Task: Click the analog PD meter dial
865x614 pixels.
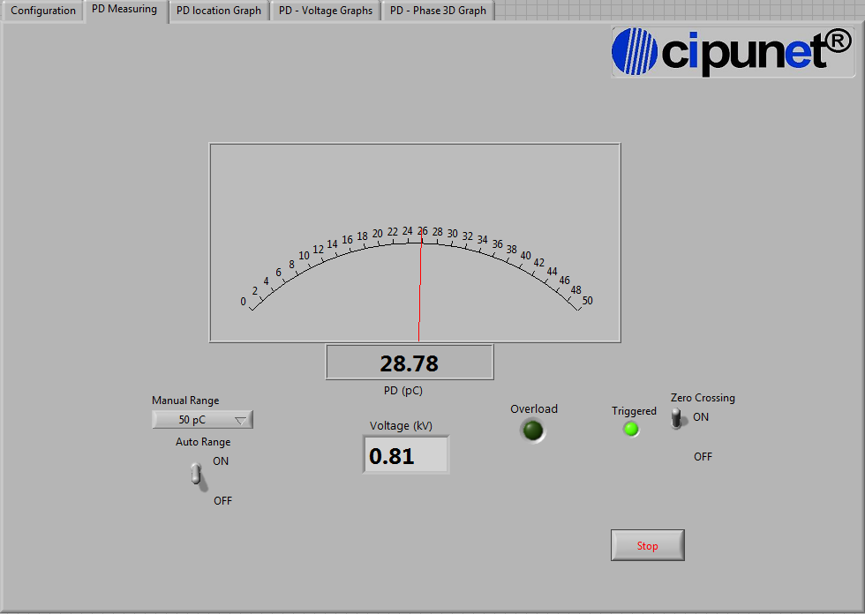Action: [414, 243]
